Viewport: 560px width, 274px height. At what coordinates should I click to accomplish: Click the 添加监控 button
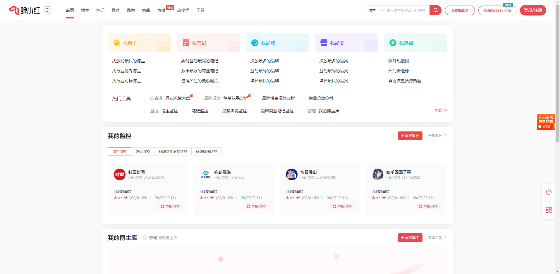click(410, 136)
